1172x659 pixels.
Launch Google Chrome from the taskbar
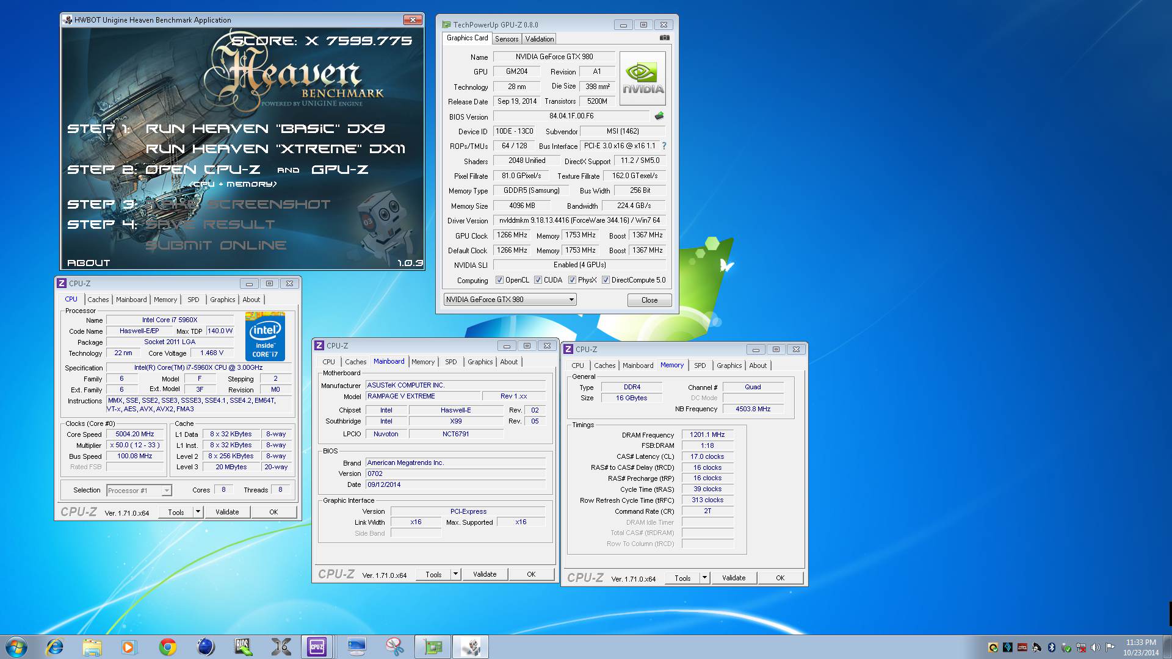(168, 647)
